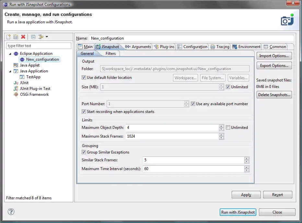Click the Collapse All icon
Screen dimensions: 302x223
pos(33,37)
